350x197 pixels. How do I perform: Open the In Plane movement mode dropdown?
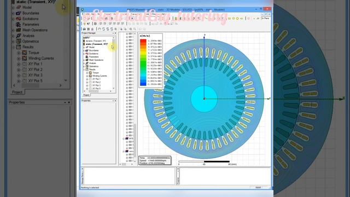(x=266, y=18)
